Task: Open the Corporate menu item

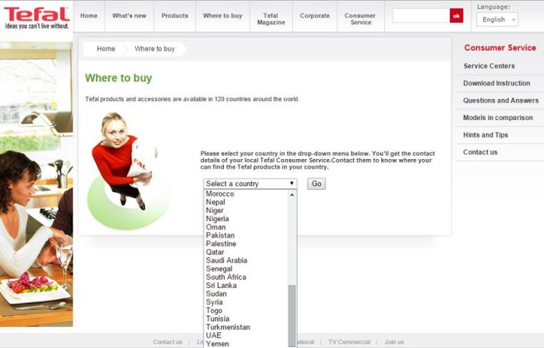Action: pos(315,16)
